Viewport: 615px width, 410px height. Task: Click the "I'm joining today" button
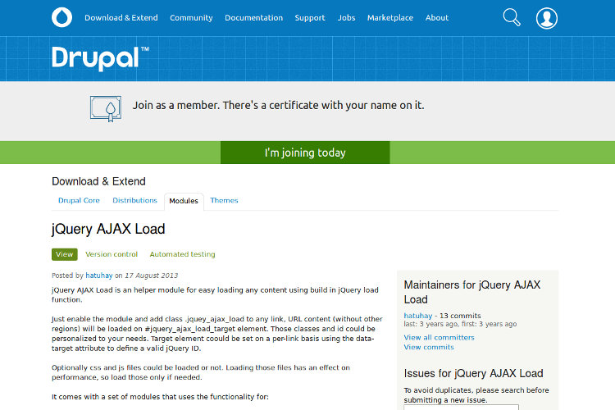[305, 153]
